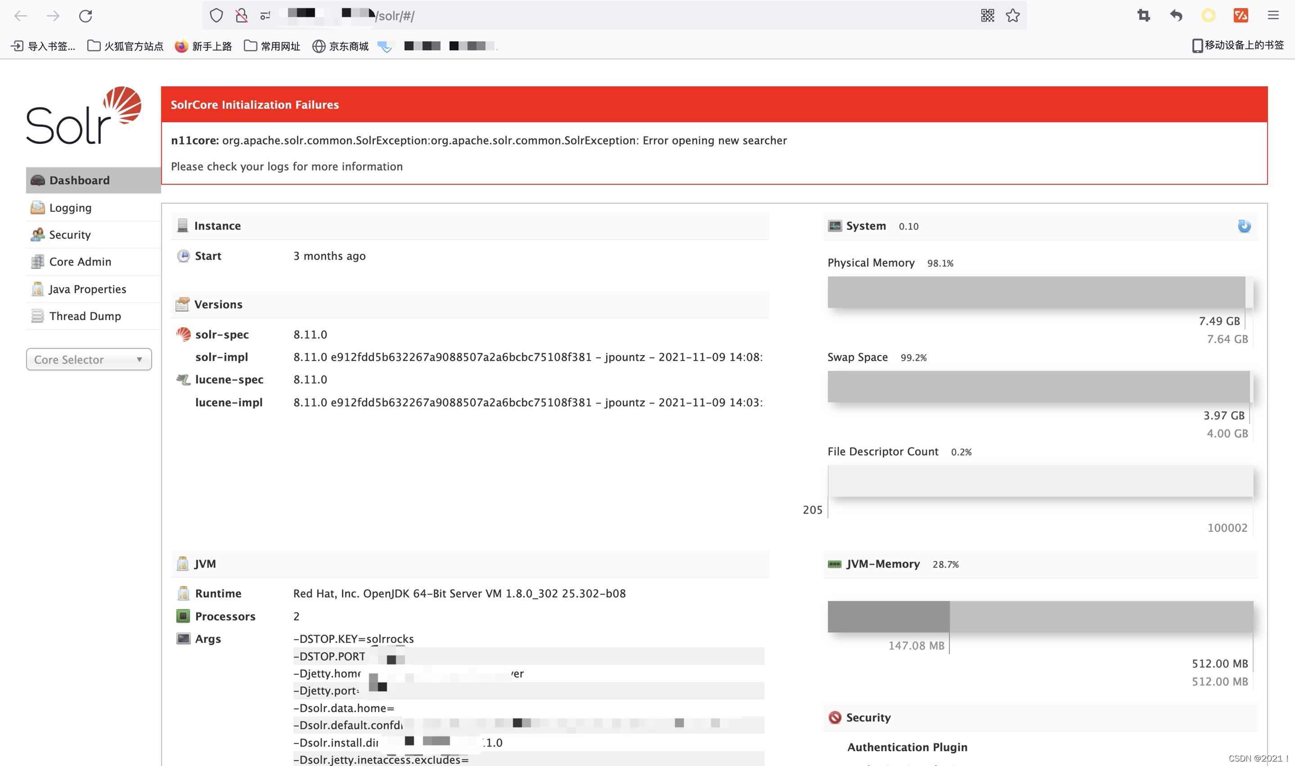The width and height of the screenshot is (1295, 766).
Task: Click the Logging notepad icon
Action: (38, 208)
